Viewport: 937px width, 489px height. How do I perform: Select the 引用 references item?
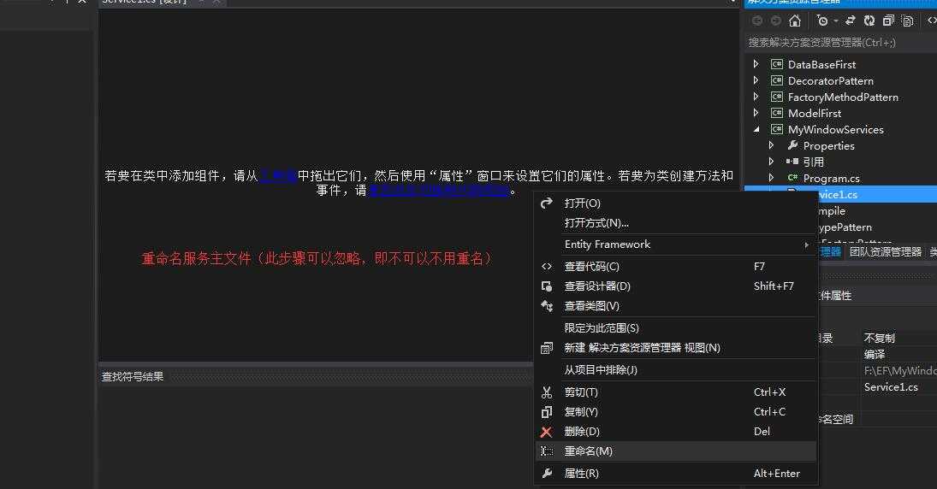[813, 162]
